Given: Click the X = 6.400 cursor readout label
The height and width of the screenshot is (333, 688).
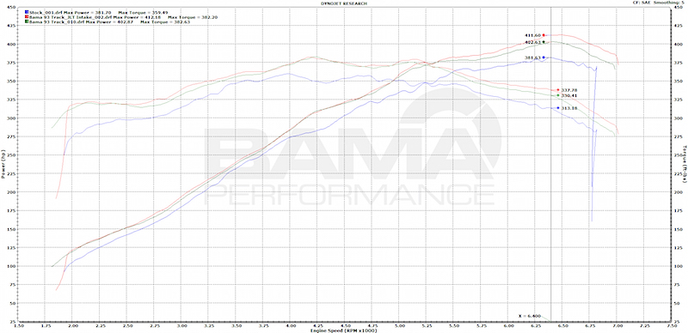Looking at the screenshot, I should pos(529,316).
